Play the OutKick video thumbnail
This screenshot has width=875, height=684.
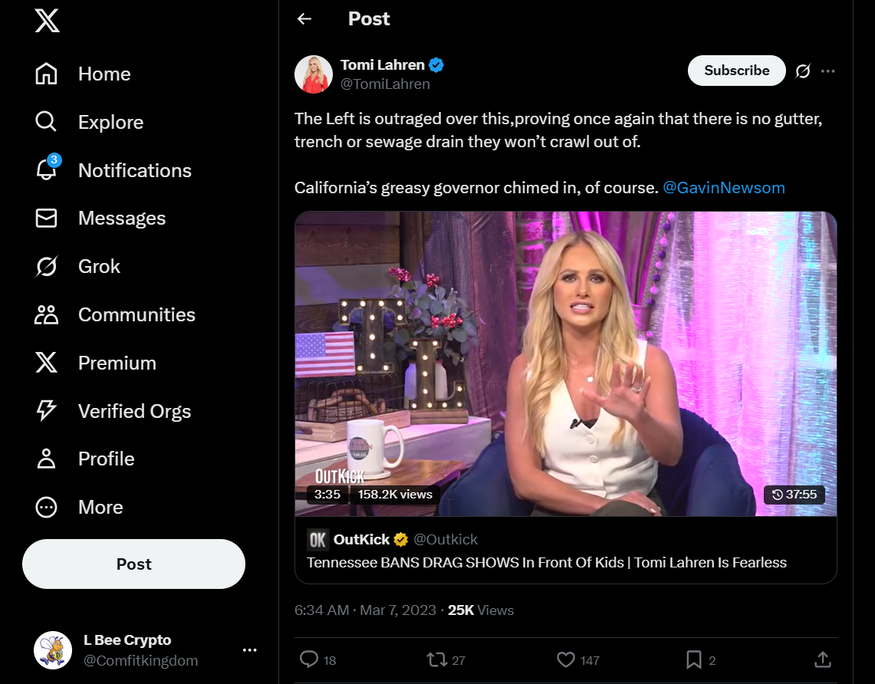point(565,363)
